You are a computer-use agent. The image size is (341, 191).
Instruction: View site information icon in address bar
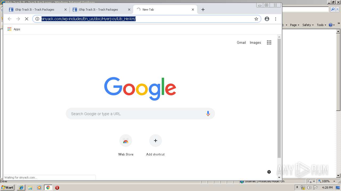tap(37, 19)
